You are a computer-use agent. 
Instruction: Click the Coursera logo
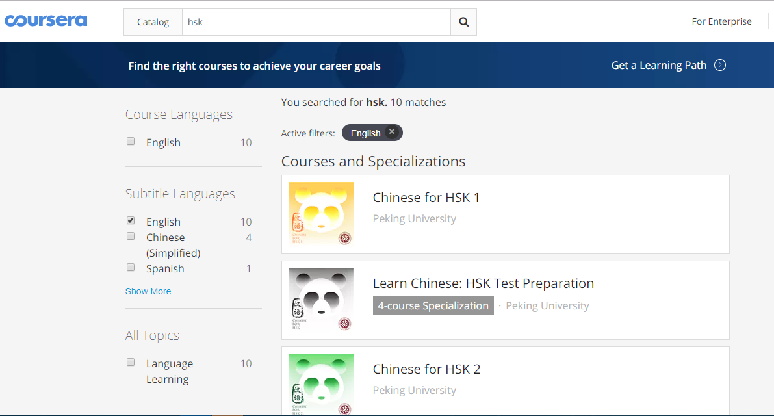[45, 21]
